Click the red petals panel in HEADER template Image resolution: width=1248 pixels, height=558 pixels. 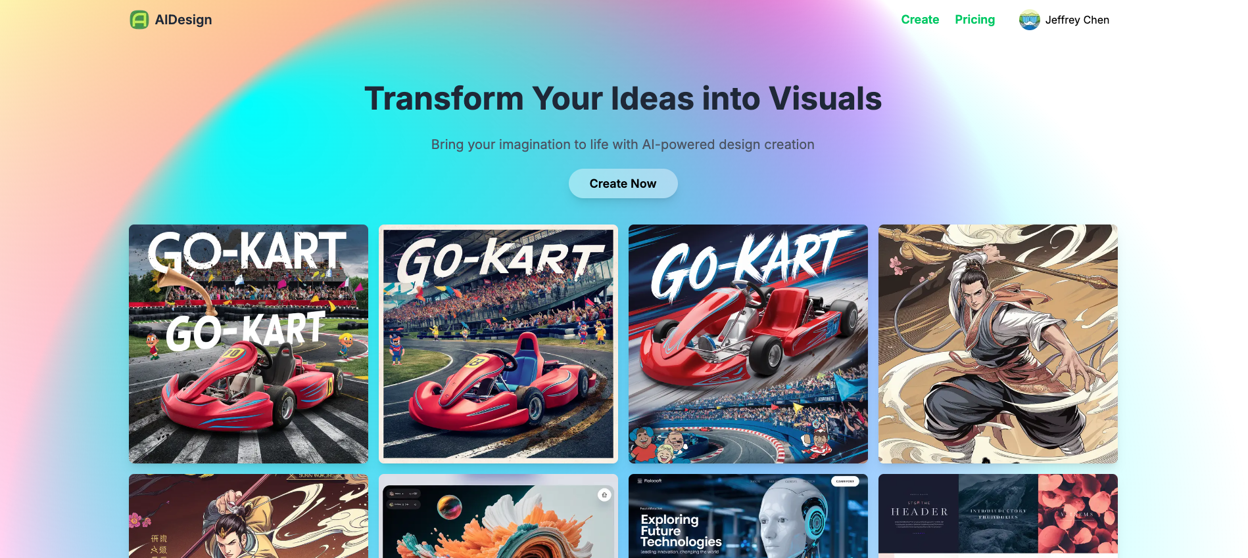1078,513
